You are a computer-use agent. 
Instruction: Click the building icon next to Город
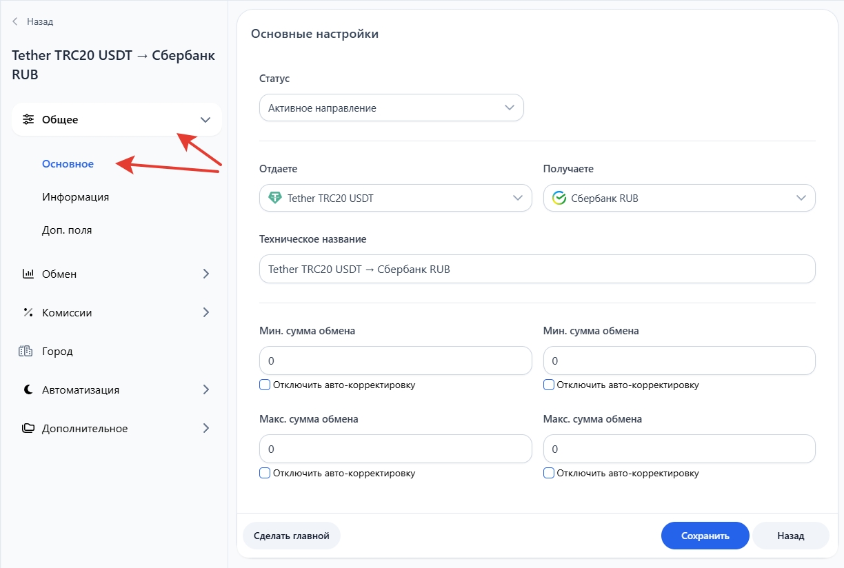(26, 351)
